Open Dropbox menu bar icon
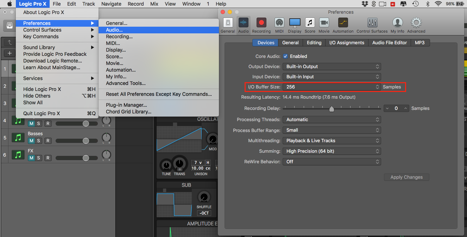 point(365,4)
